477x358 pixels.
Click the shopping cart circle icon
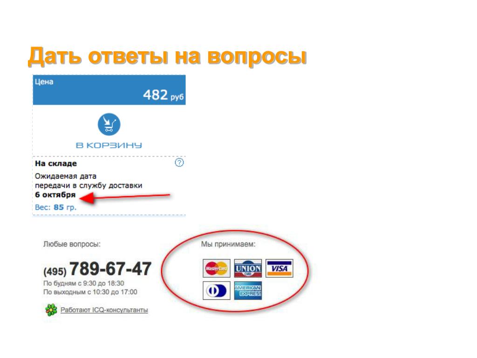coord(109,124)
